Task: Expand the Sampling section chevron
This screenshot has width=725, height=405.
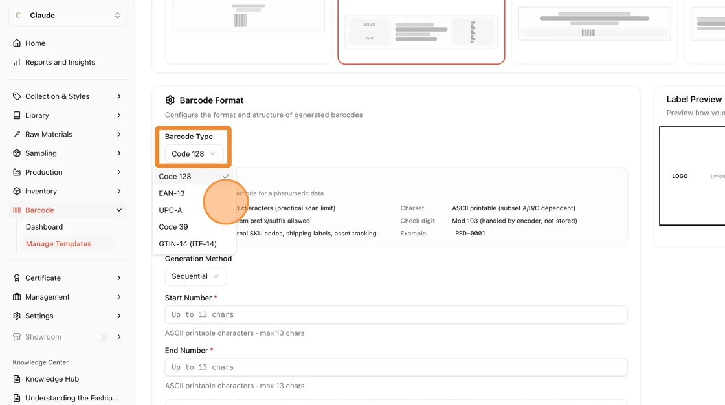Action: (x=119, y=153)
